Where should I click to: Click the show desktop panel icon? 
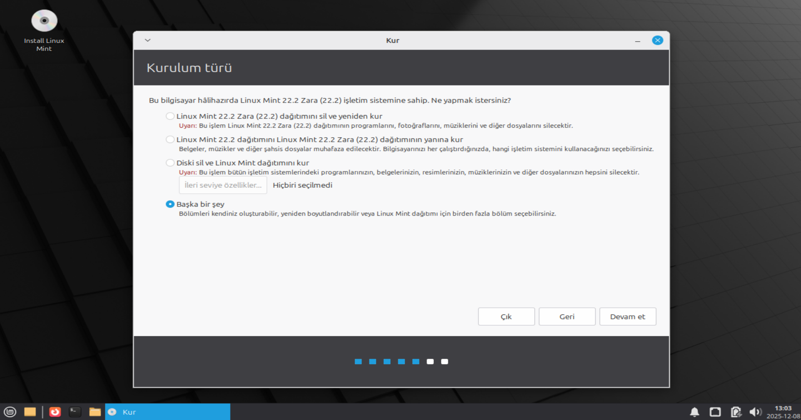30,412
